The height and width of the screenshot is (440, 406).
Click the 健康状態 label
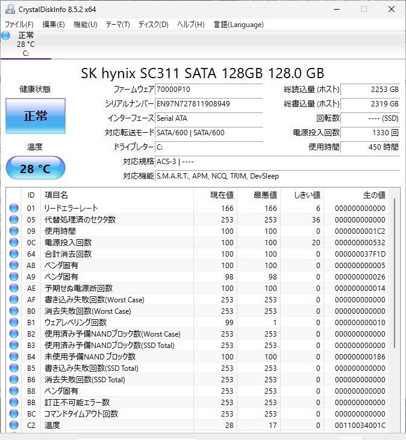pos(35,89)
